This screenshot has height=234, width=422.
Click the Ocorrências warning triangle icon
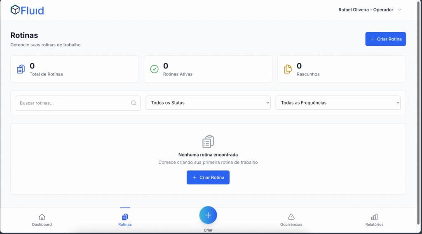291,217
